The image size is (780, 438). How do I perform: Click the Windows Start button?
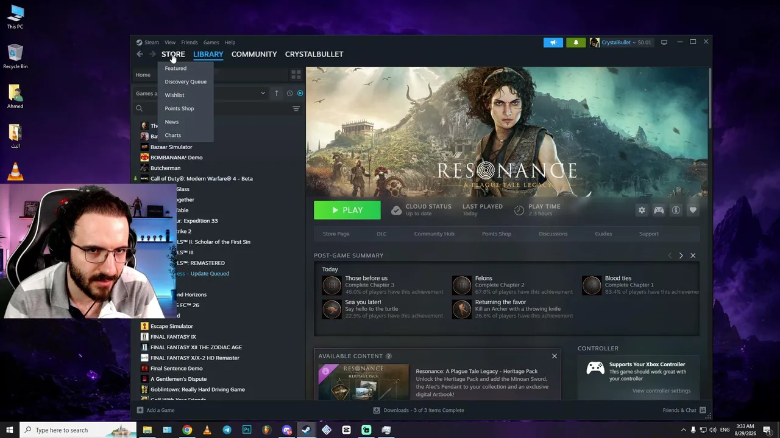[x=10, y=430]
